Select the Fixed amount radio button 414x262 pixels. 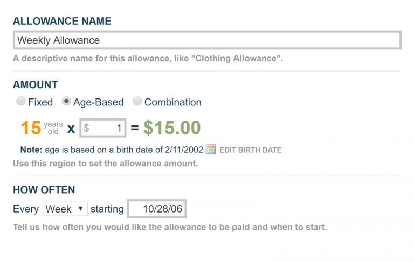point(20,101)
